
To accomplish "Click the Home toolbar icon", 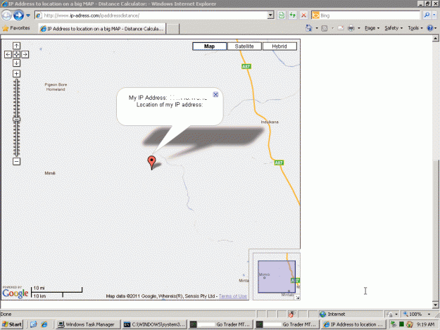I will (309, 28).
